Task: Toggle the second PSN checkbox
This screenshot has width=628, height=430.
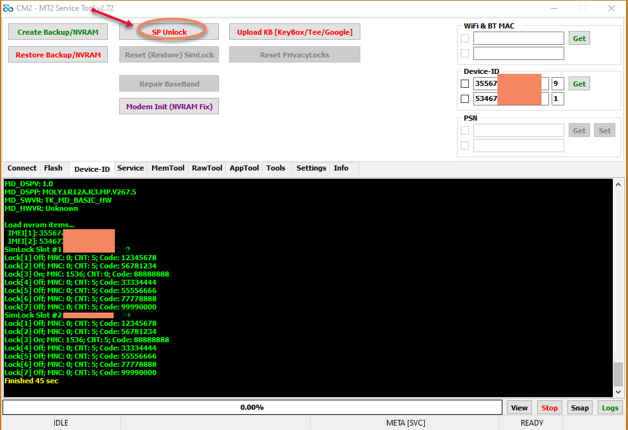Action: (465, 145)
